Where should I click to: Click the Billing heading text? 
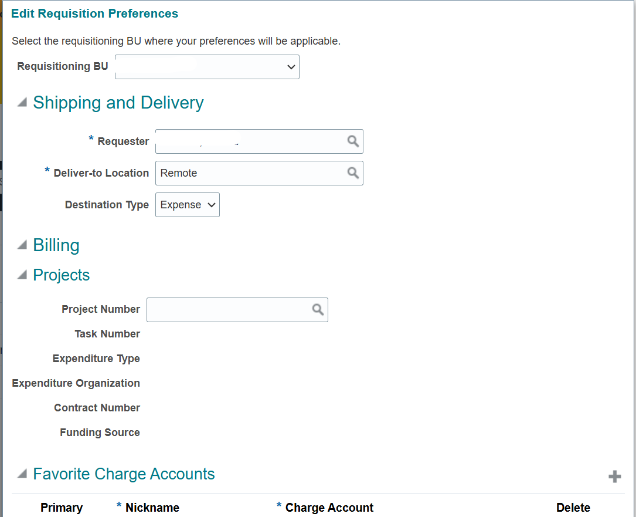tap(56, 245)
